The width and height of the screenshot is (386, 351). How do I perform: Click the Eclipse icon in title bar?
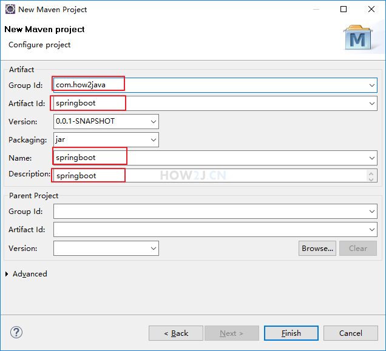[x=10, y=9]
